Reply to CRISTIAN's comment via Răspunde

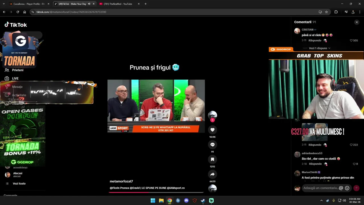[x=315, y=40]
